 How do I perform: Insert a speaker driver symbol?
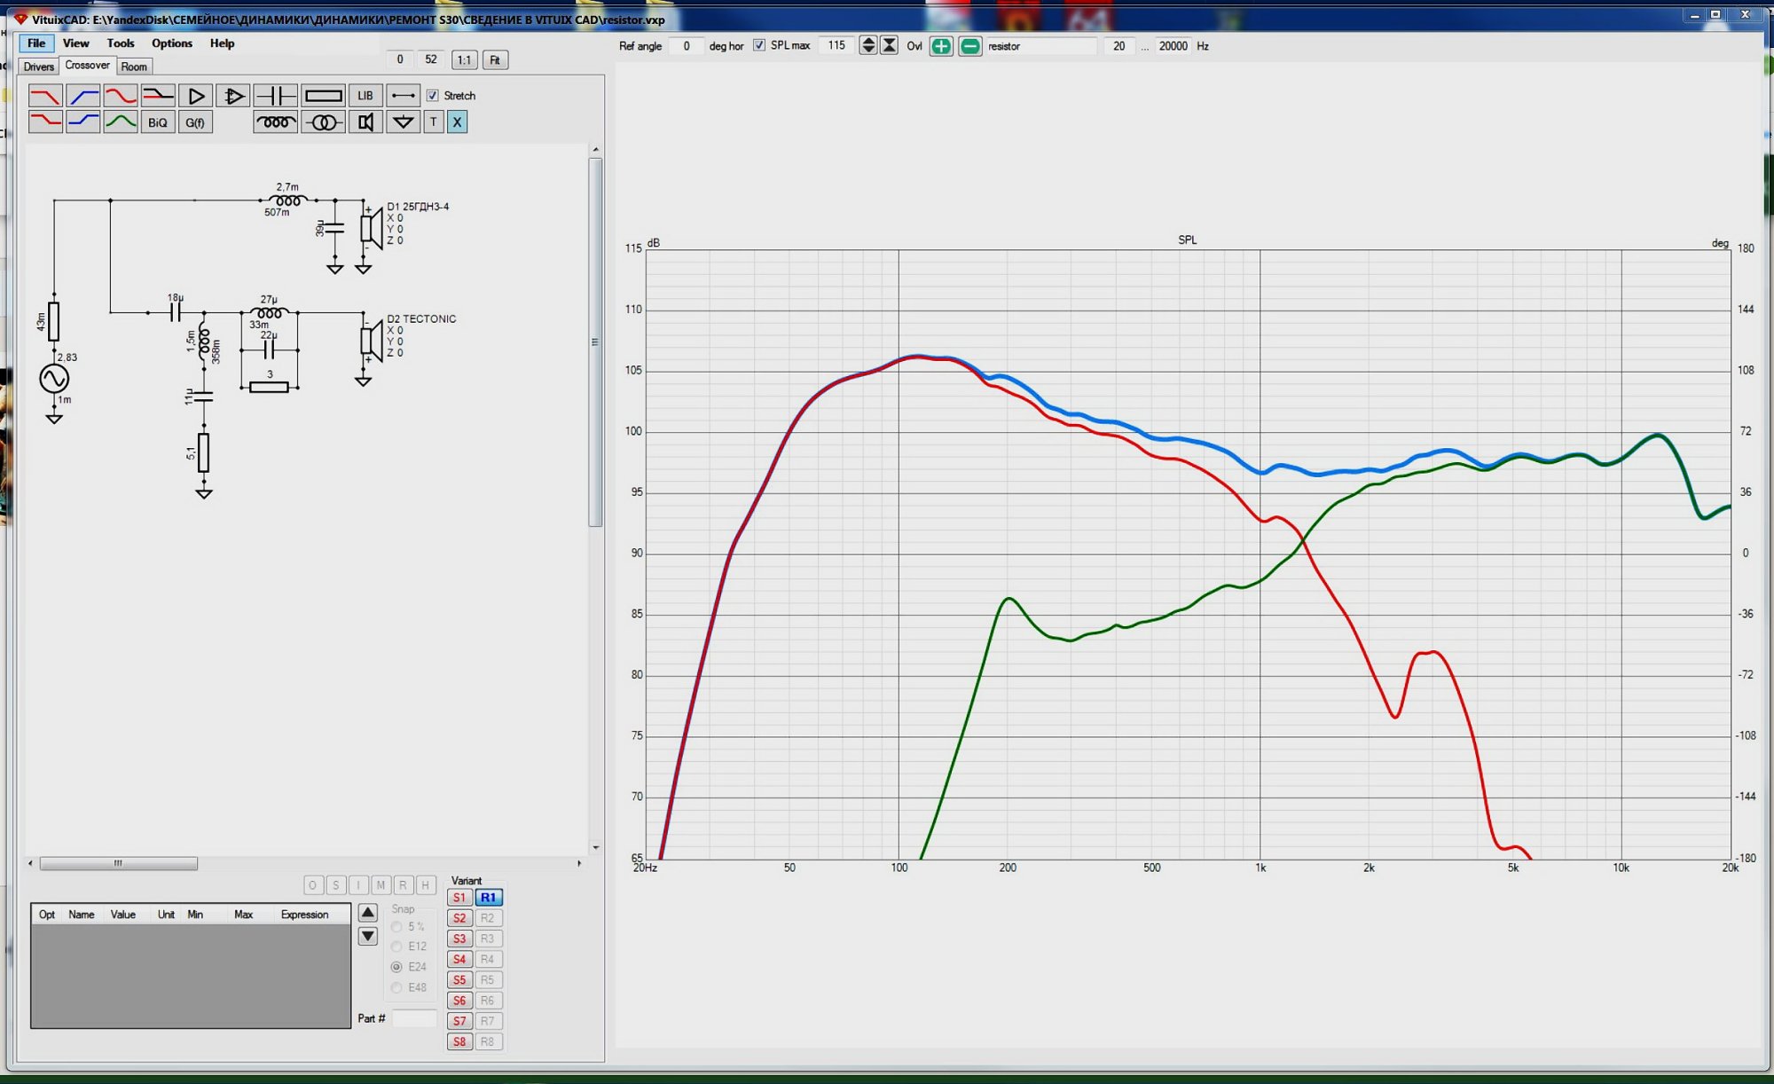coord(365,122)
